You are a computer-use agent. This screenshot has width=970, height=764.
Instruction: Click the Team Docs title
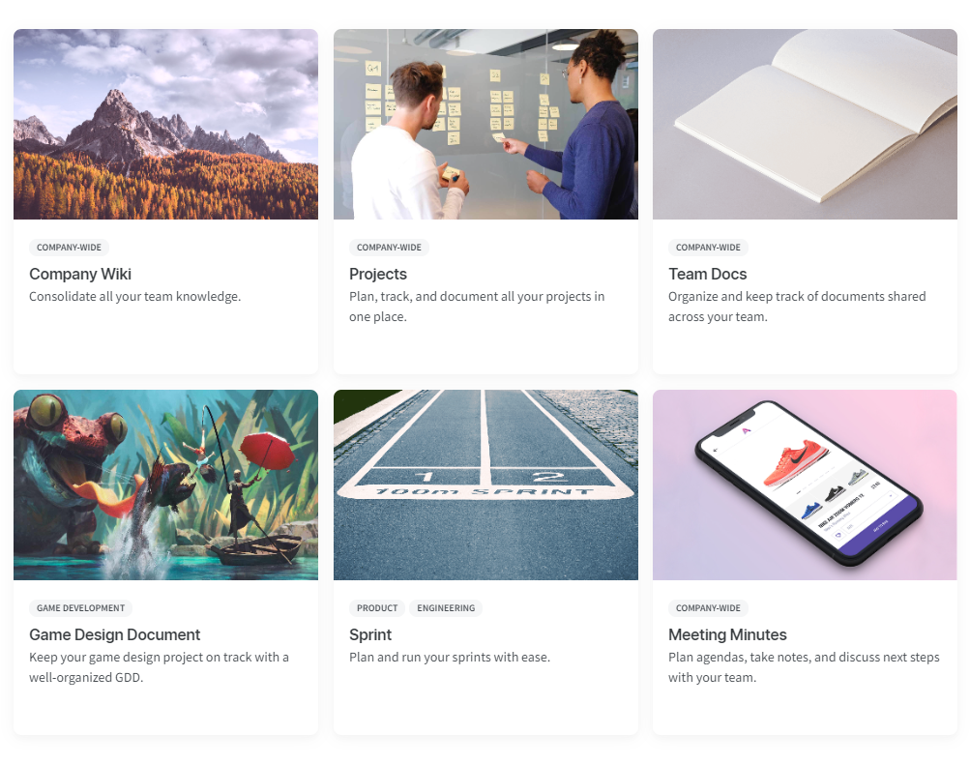pyautogui.click(x=708, y=274)
